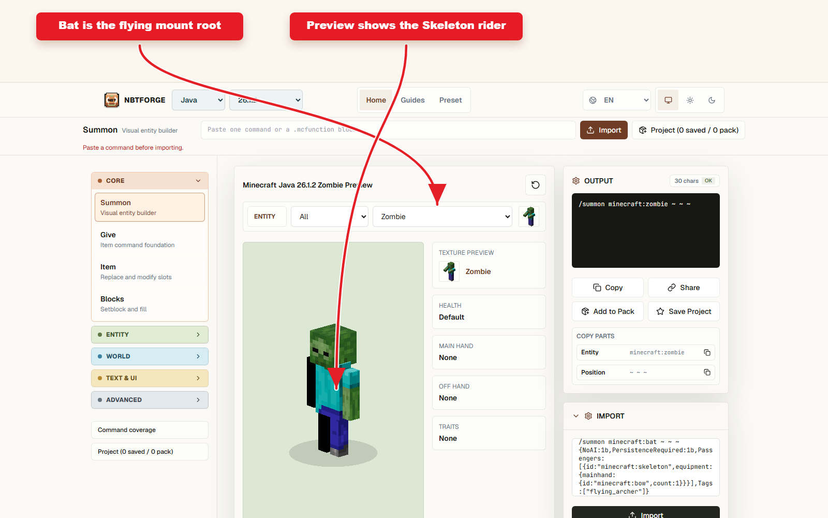Image resolution: width=828 pixels, height=518 pixels.
Task: Click Save Project button
Action: click(684, 311)
